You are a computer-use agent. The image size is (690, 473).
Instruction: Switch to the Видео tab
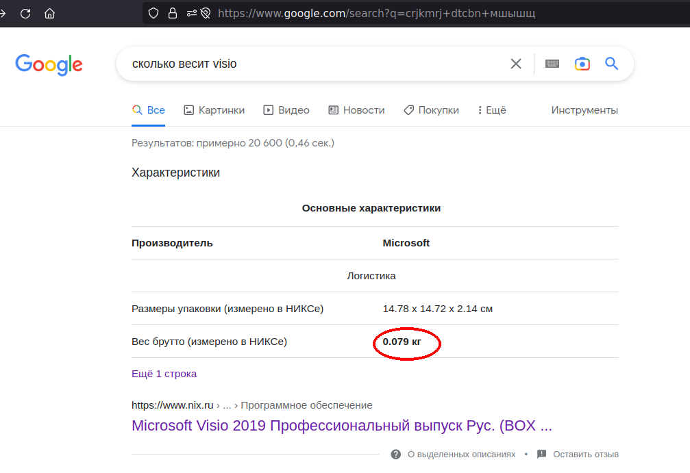point(286,110)
